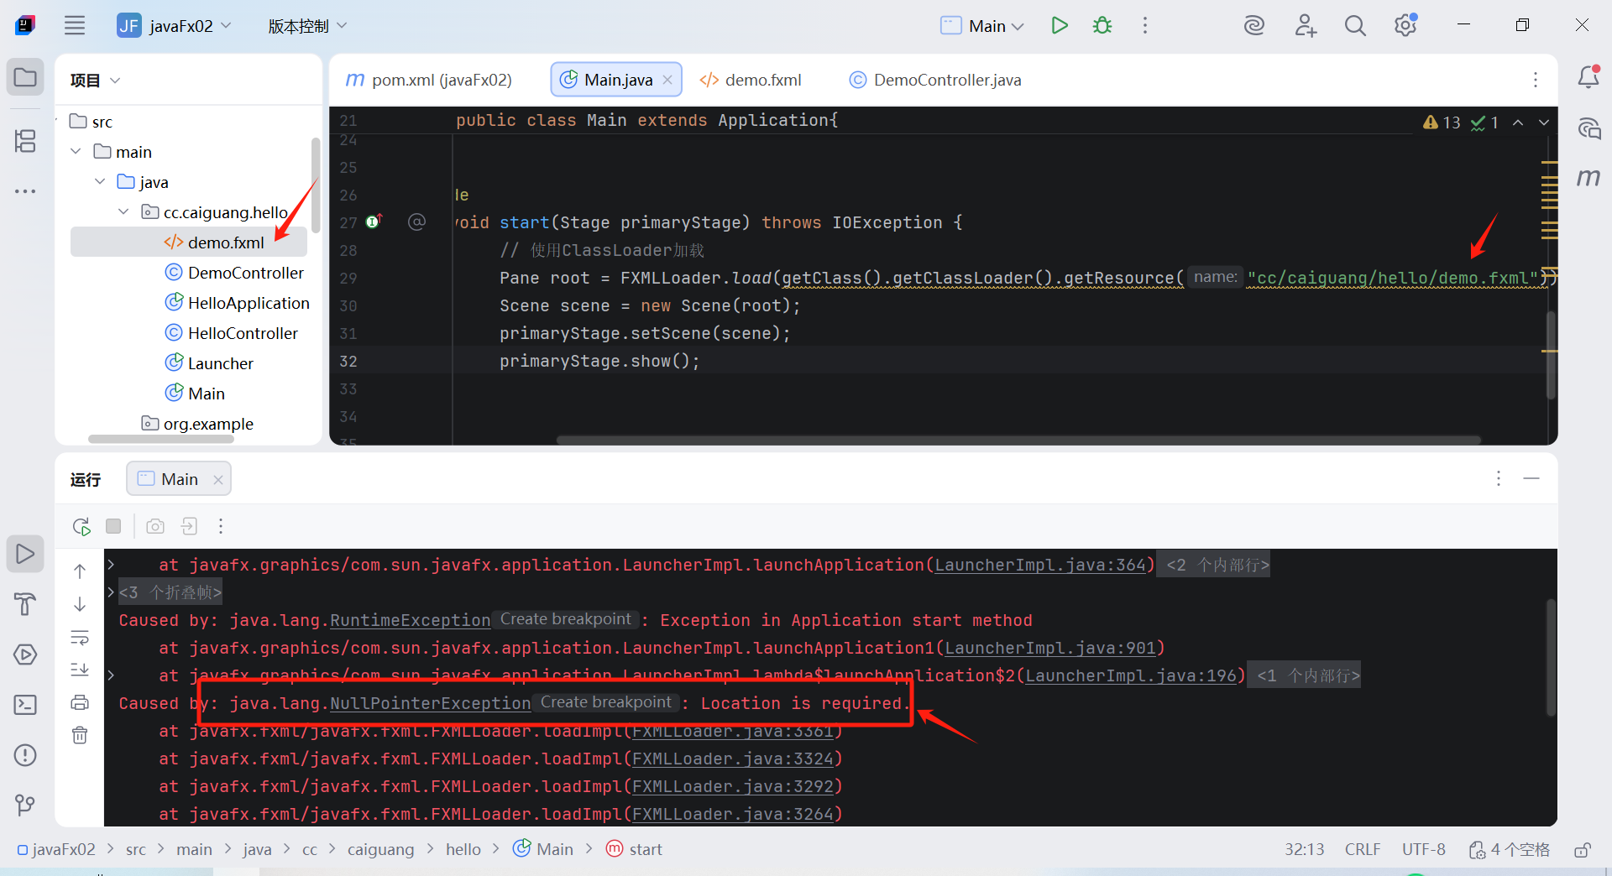Screen dimensions: 1612x876
Task: Open more run toolbar options
Action: pyautogui.click(x=221, y=526)
